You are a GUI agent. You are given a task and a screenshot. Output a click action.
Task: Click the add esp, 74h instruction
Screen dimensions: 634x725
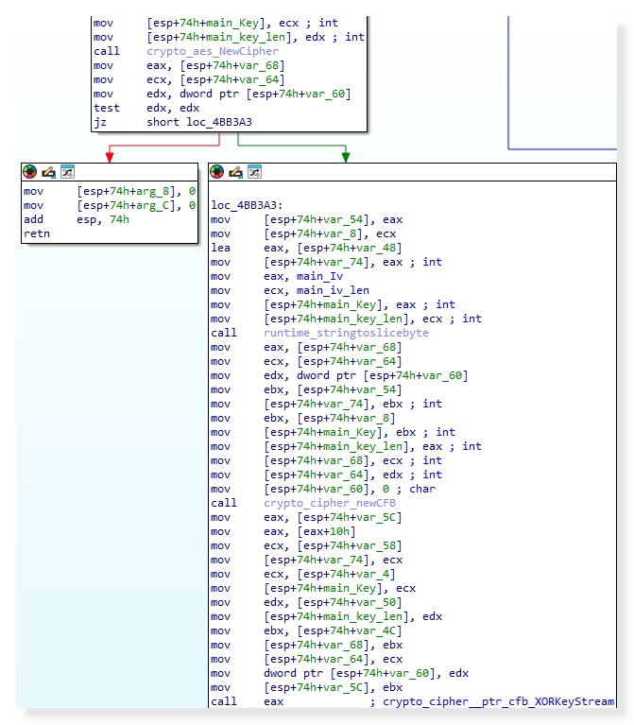click(76, 219)
